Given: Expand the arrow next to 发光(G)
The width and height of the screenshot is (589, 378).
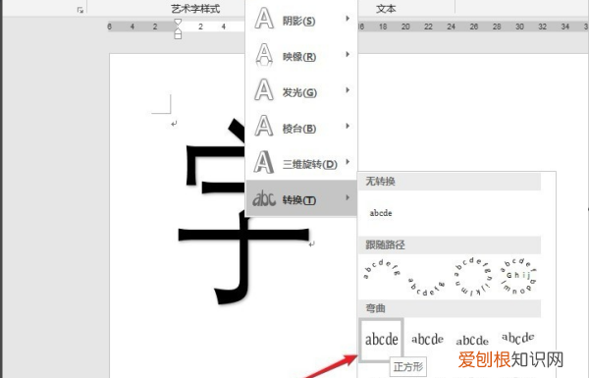Looking at the screenshot, I should click(348, 90).
